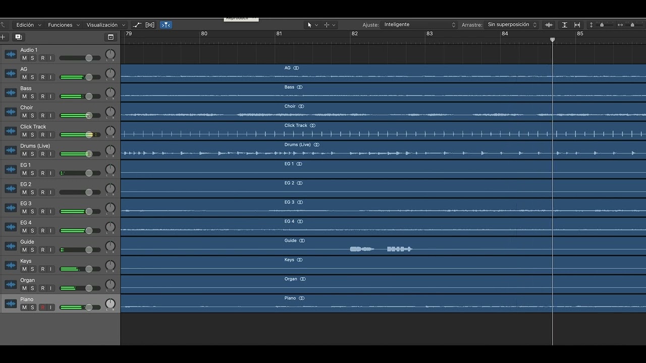Solo the Bass track
This screenshot has height=363, width=646.
pyautogui.click(x=32, y=96)
